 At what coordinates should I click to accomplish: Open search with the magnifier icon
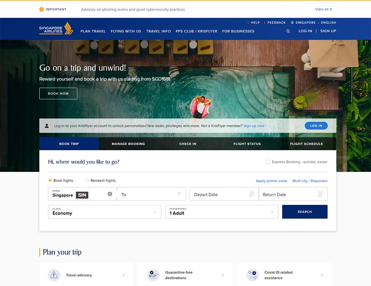pos(288,31)
